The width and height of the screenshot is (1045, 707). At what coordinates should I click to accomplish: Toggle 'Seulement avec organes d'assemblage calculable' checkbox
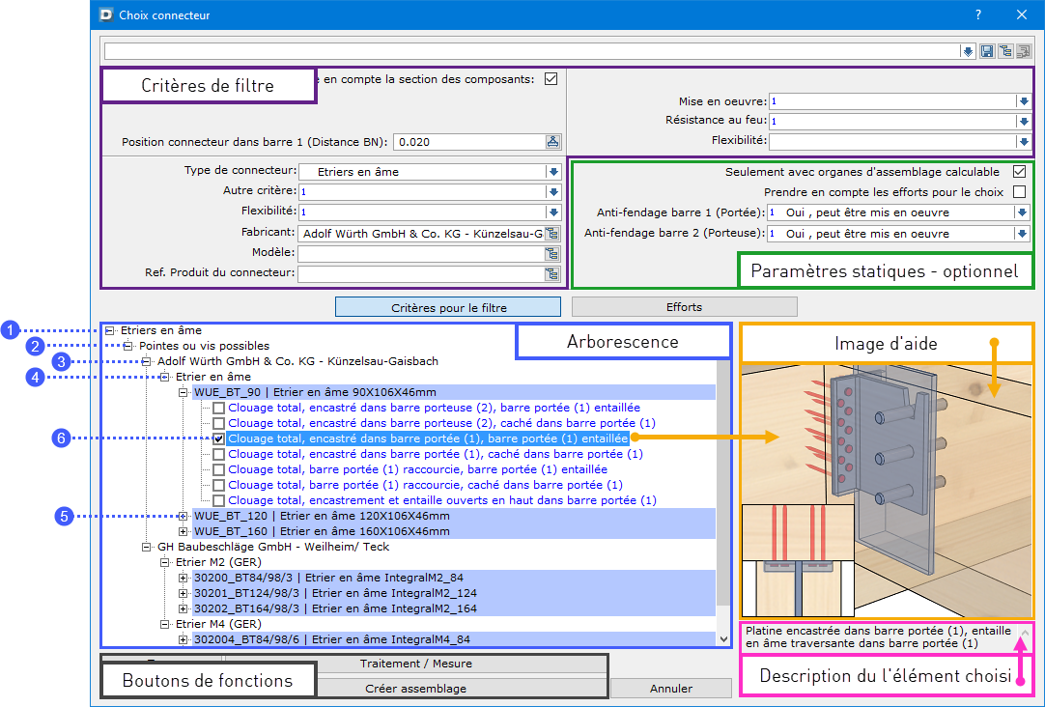pyautogui.click(x=1019, y=171)
